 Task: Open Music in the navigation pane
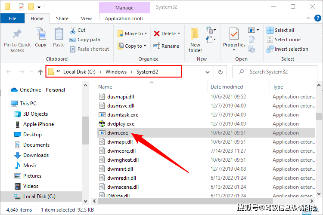[26, 166]
